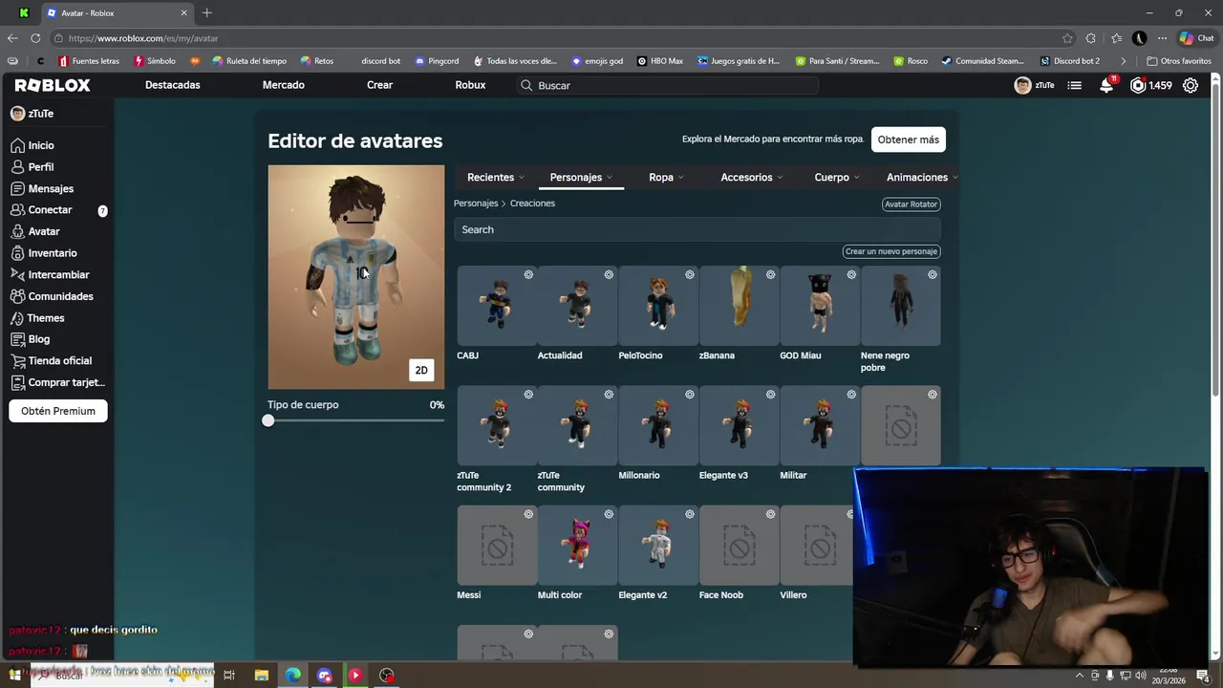Image resolution: width=1223 pixels, height=688 pixels.
Task: Open Tienda oficial in the sidebar
Action: tap(52, 360)
